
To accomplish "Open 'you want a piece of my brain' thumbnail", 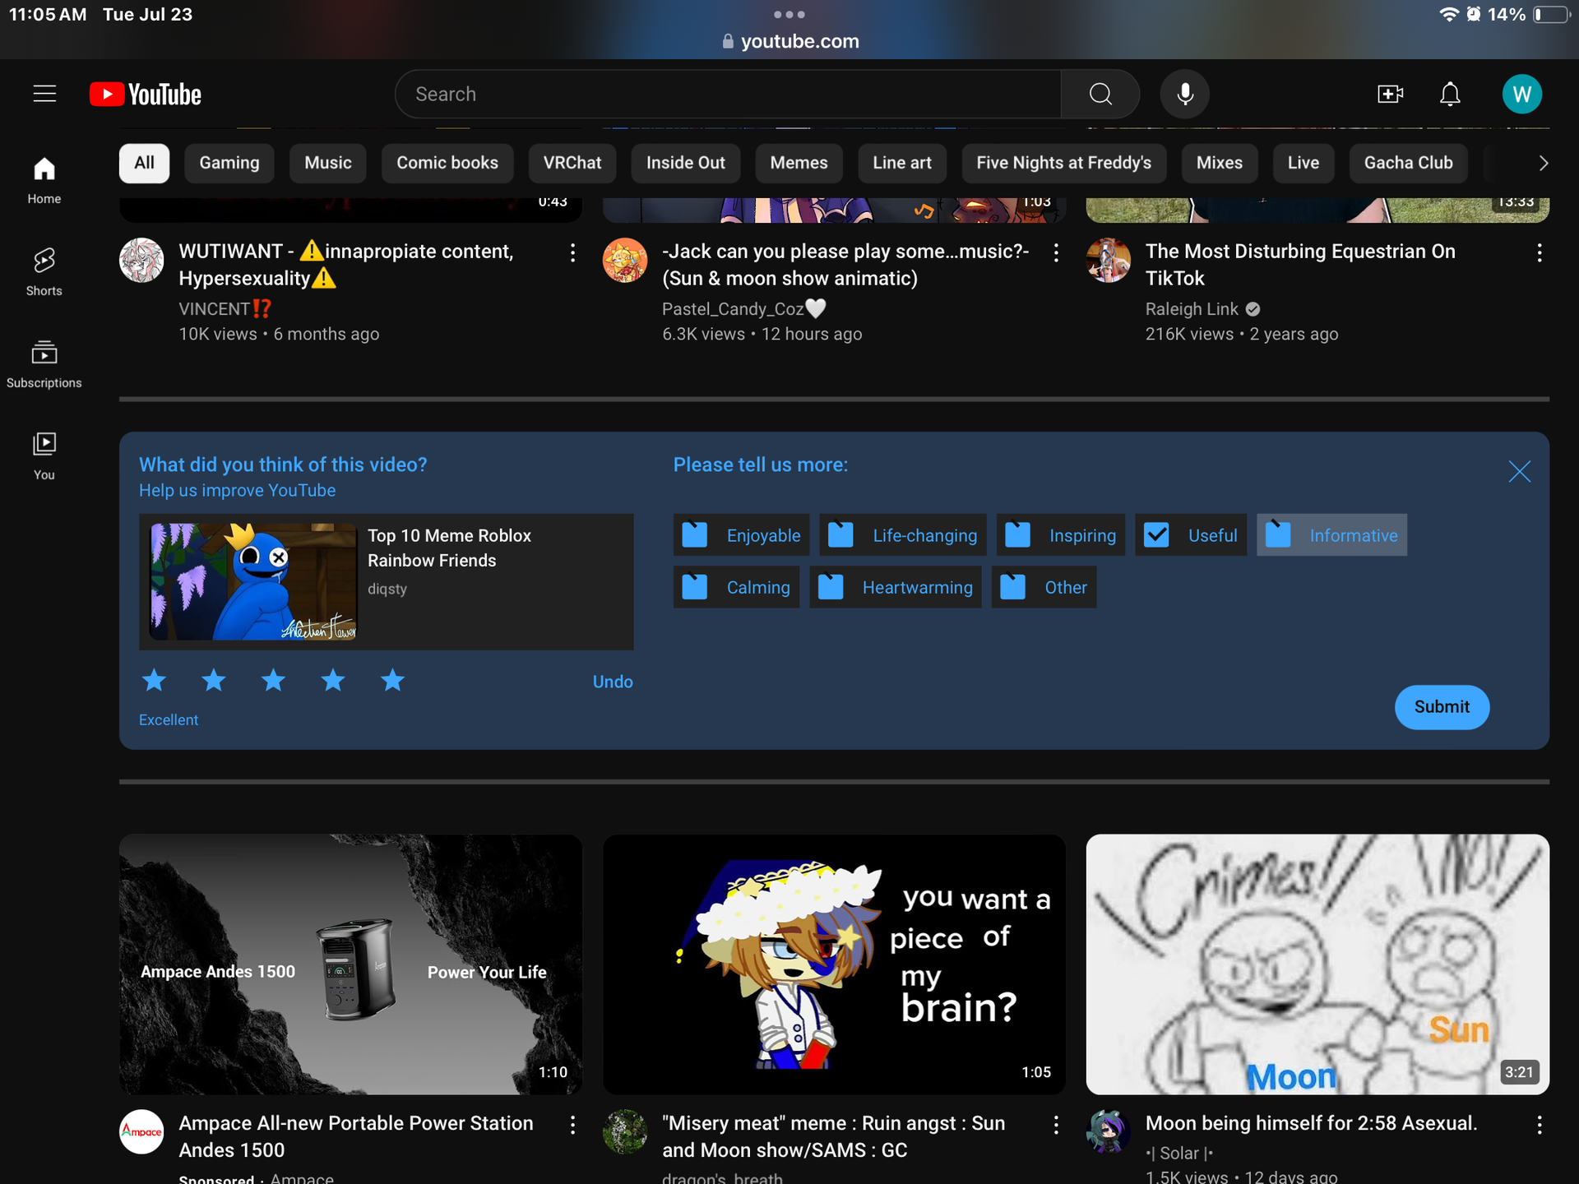I will (x=834, y=964).
